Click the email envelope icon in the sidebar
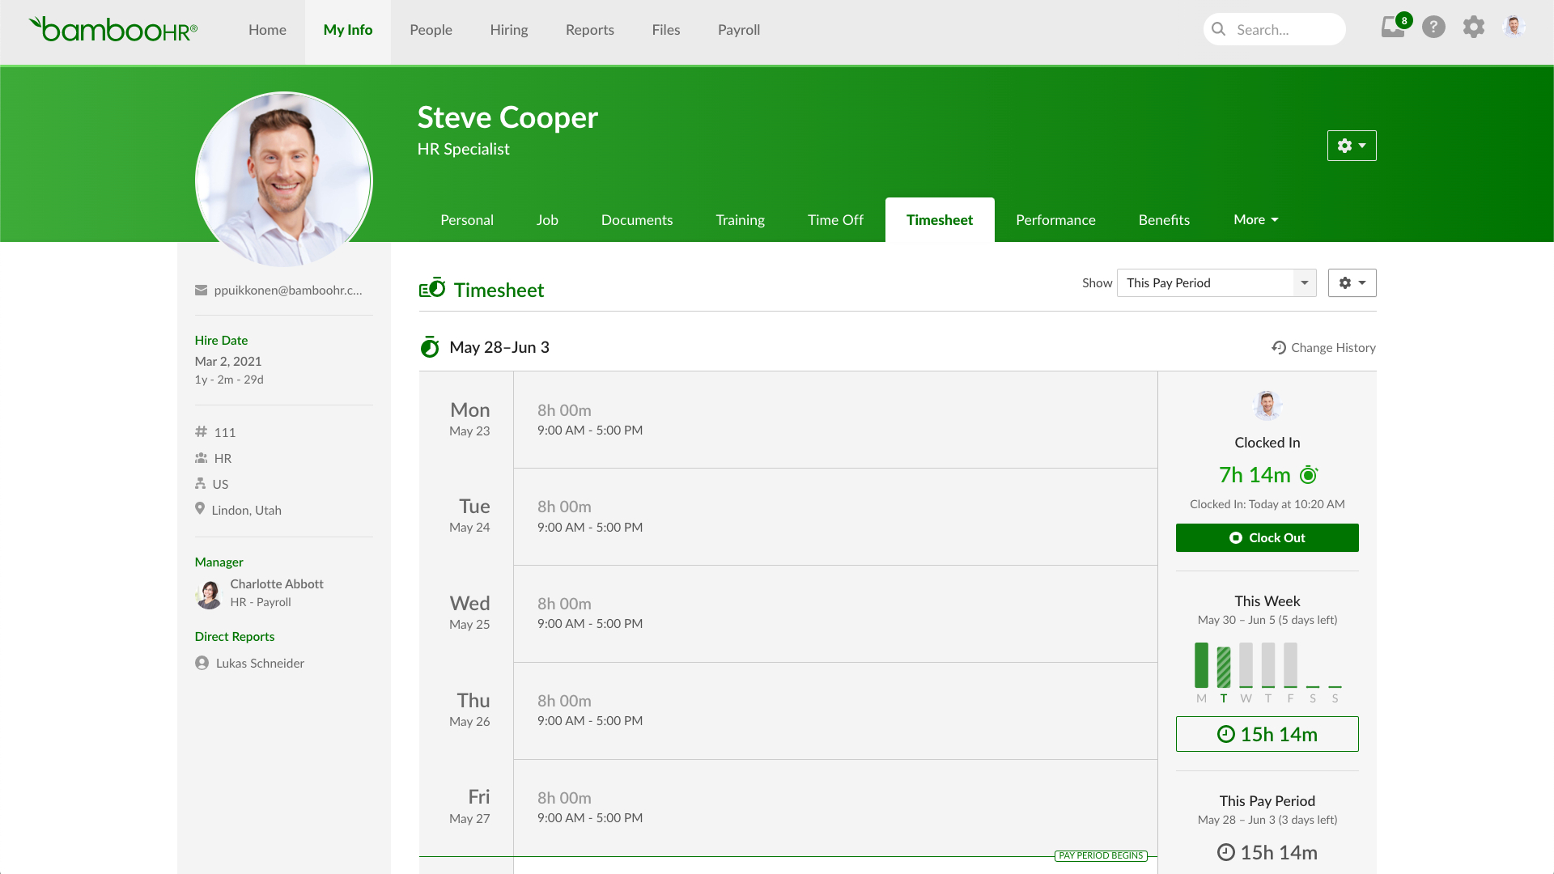1554x874 pixels. point(201,290)
